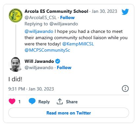Click the share upload arrow icon
This screenshot has width=137, height=127.
[60, 101]
